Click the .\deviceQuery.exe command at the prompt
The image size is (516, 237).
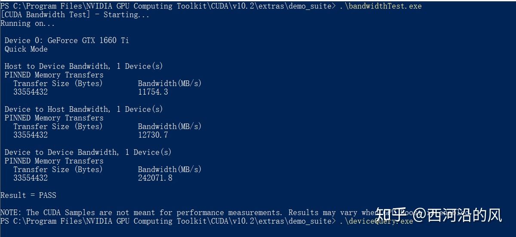pos(376,221)
